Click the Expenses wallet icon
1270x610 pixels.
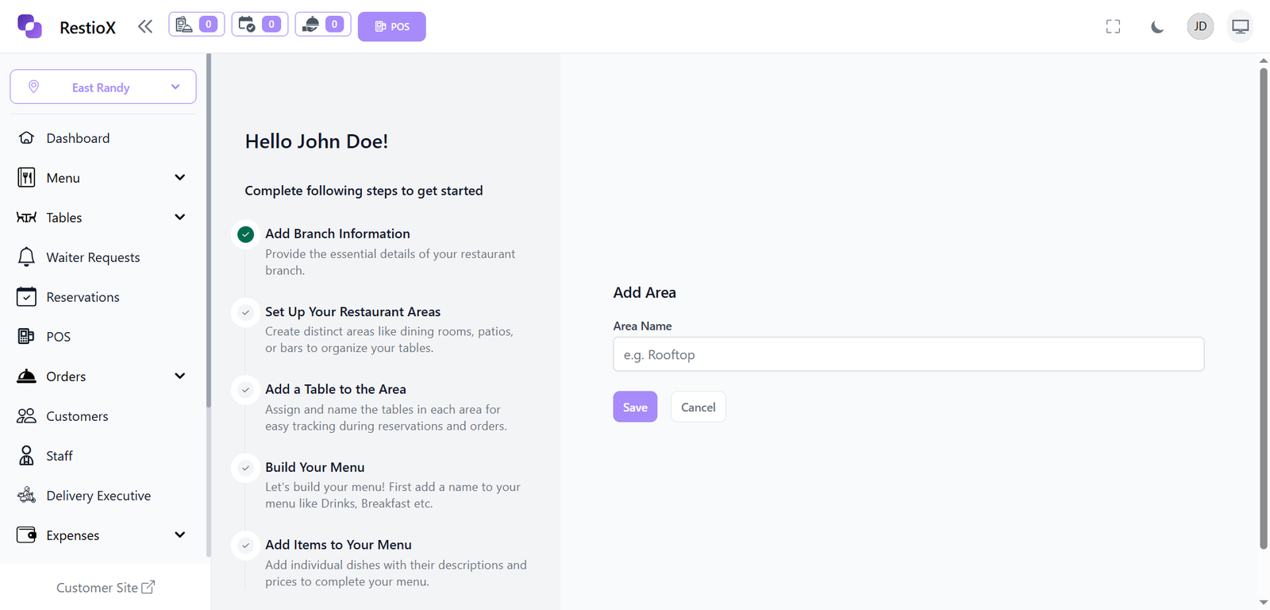coord(26,535)
